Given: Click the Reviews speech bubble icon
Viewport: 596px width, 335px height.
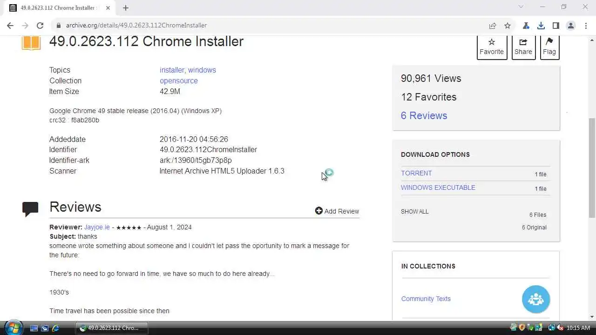Looking at the screenshot, I should [30, 209].
